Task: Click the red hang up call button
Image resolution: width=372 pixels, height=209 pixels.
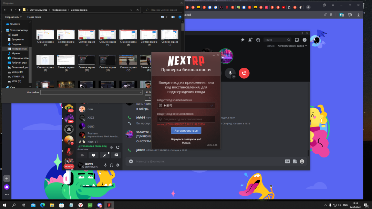Action: click(244, 73)
